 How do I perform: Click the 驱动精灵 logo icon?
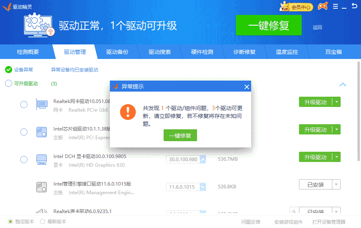pyautogui.click(x=6, y=7)
